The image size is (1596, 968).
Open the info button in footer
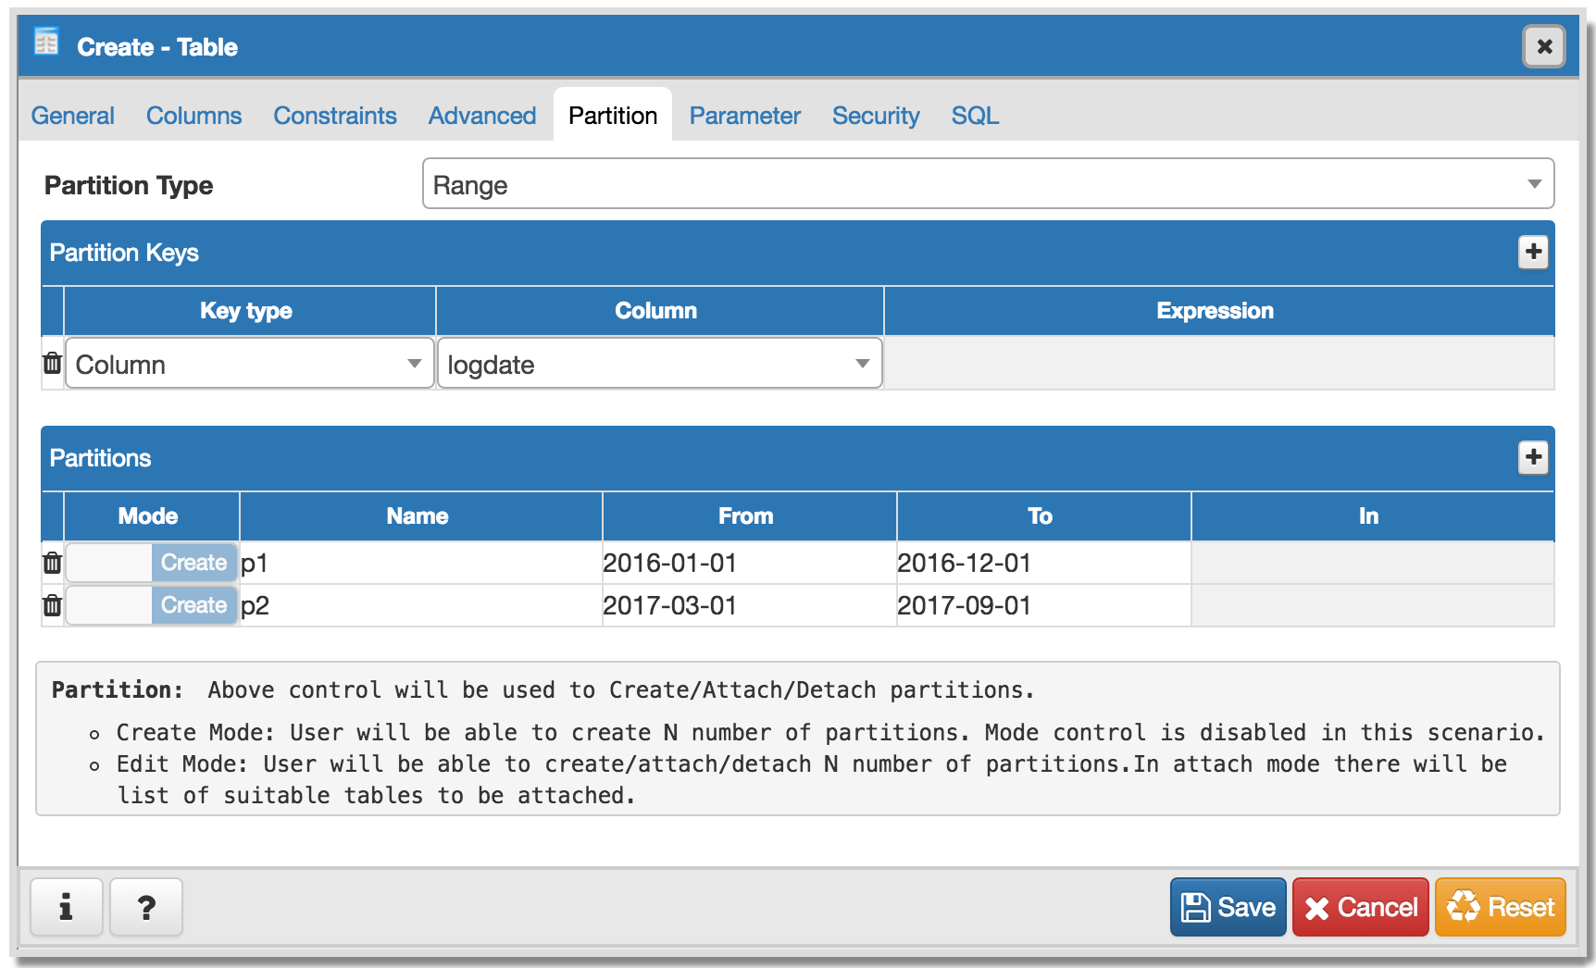(66, 907)
